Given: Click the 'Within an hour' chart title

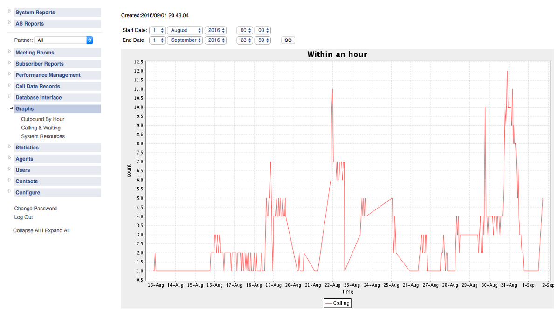Looking at the screenshot, I should click(x=337, y=54).
